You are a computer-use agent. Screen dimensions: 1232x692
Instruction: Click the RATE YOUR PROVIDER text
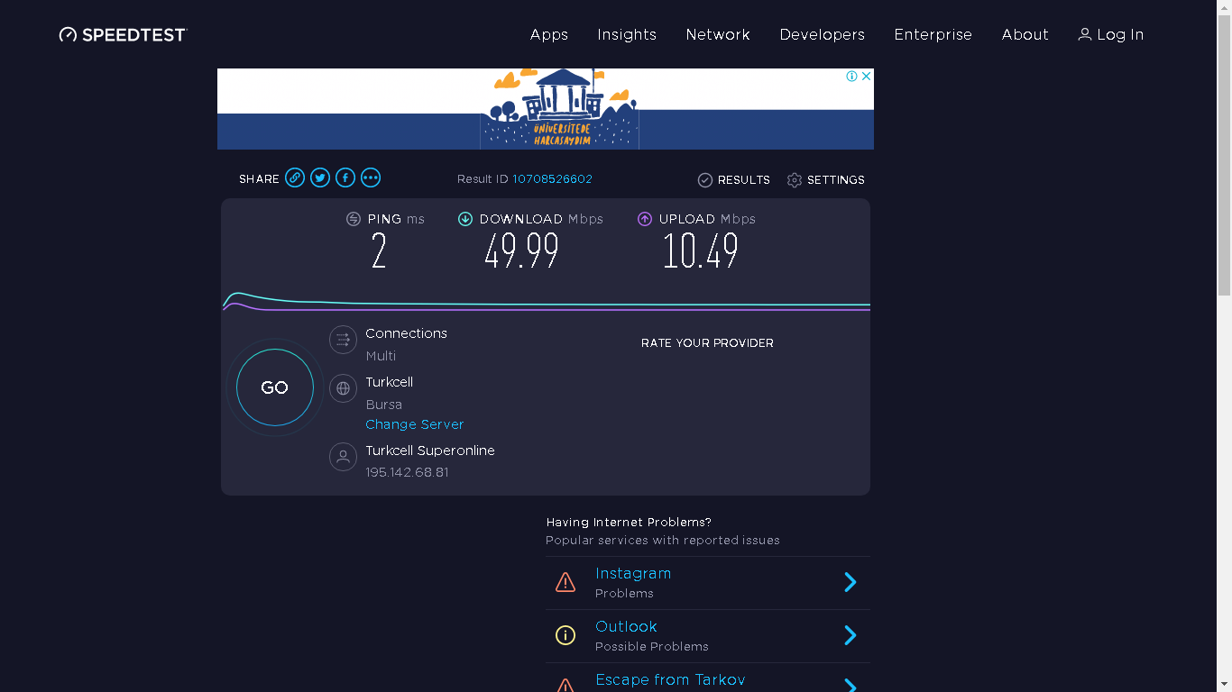click(707, 343)
